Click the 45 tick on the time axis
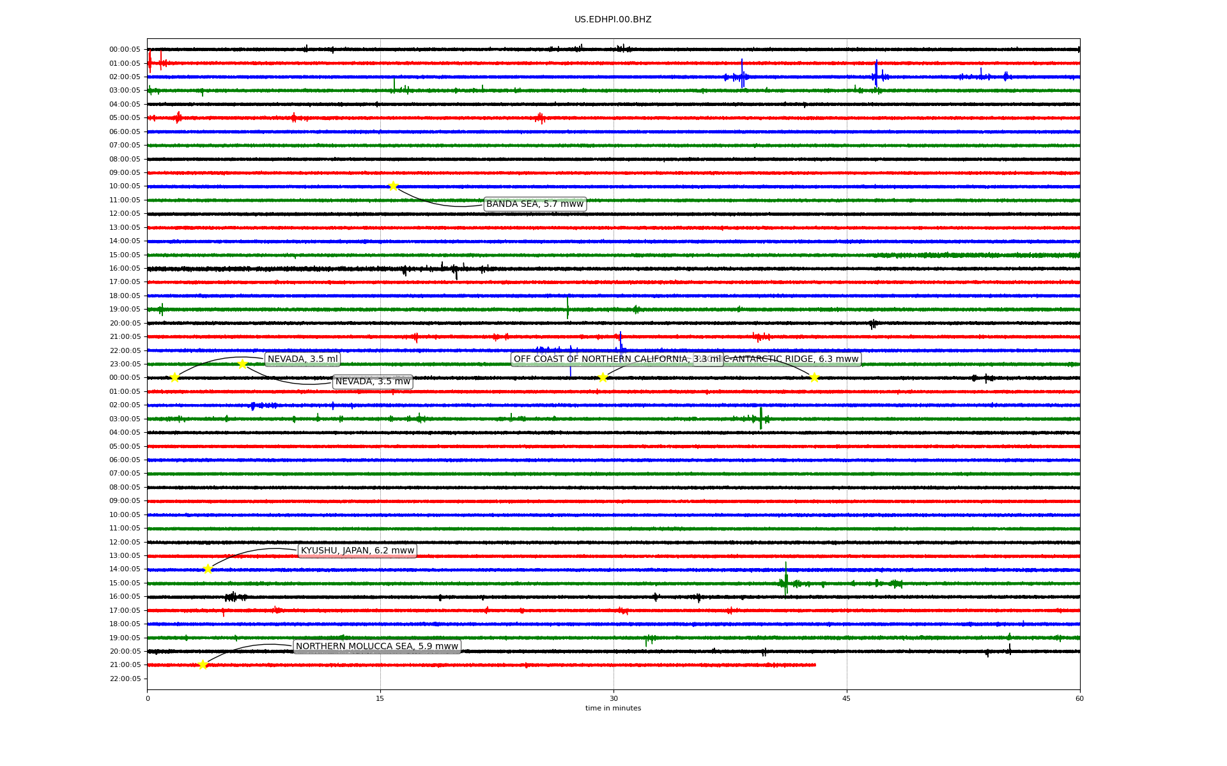The image size is (1227, 766). 846,698
